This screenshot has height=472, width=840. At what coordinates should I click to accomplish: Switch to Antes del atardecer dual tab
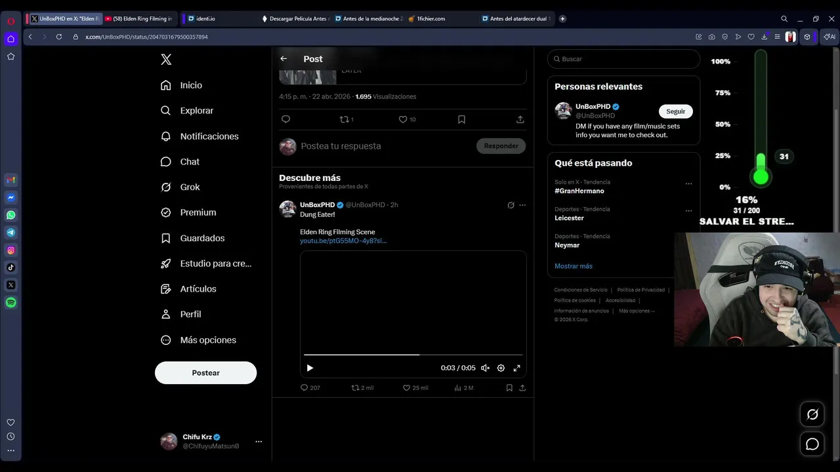point(516,19)
